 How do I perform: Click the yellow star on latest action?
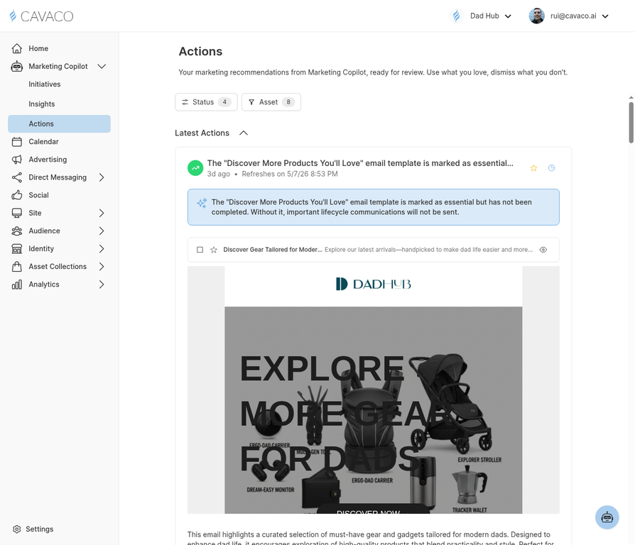(533, 168)
